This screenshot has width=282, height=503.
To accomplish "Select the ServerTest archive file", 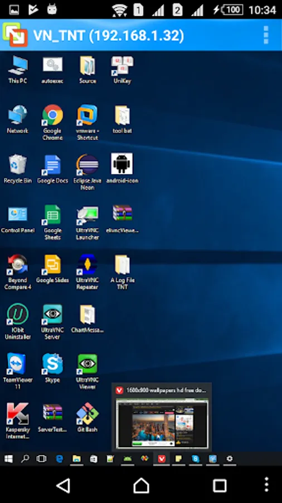I will pos(52,418).
